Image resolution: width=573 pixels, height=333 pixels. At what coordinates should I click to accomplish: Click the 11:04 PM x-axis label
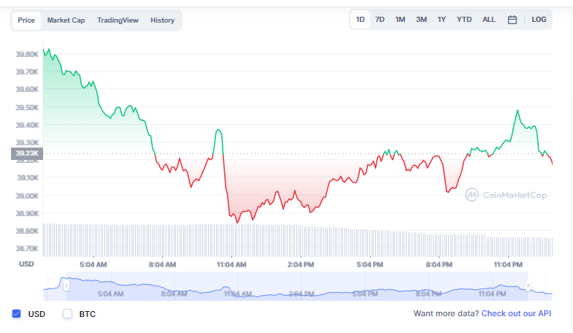[508, 264]
